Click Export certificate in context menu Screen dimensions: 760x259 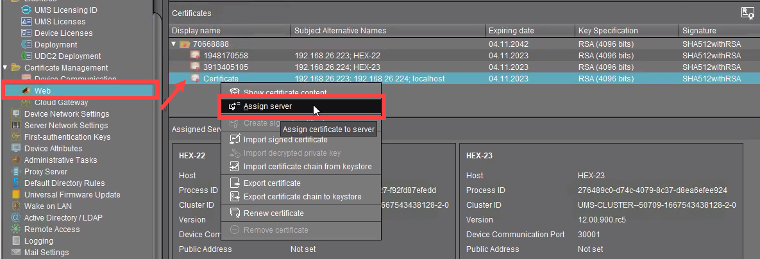coord(272,183)
